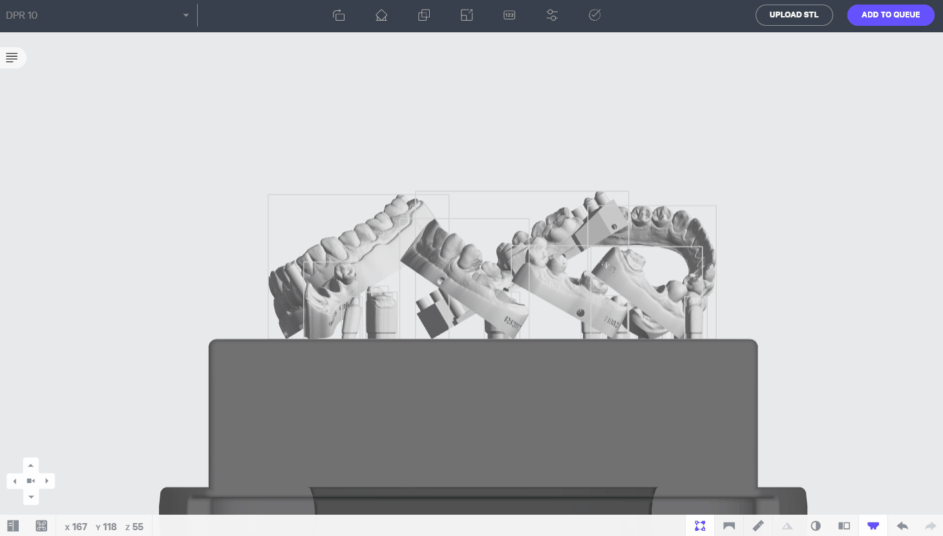Toggle bounding boxes display

click(700, 526)
